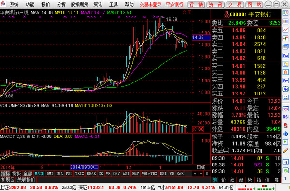
Task: Switch indicator to BRAR
Action: [x=91, y=174]
